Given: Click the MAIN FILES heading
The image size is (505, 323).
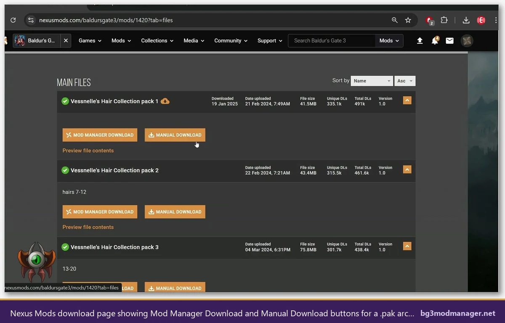Looking at the screenshot, I should 74,82.
